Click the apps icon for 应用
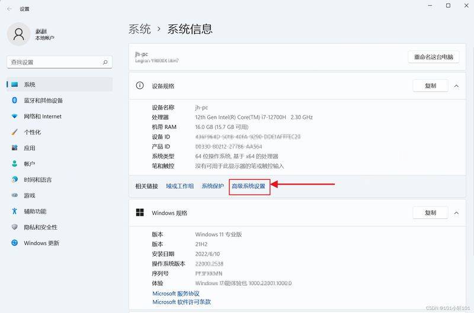Image resolution: width=474 pixels, height=313 pixels. click(14, 148)
